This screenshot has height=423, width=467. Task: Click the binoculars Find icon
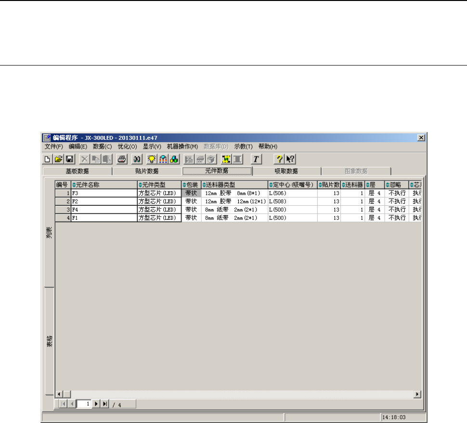pos(137,159)
